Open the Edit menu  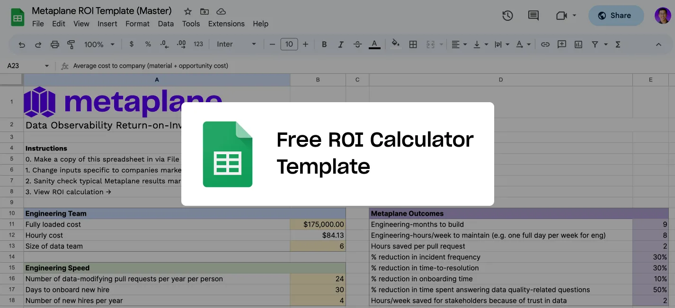pos(59,24)
